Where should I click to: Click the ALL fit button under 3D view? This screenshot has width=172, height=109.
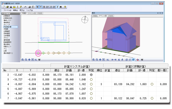coord(108,60)
